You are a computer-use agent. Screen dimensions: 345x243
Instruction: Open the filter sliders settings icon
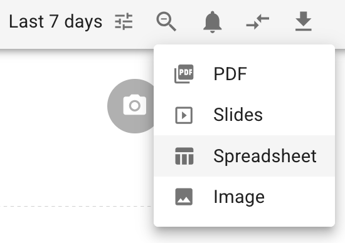(124, 21)
